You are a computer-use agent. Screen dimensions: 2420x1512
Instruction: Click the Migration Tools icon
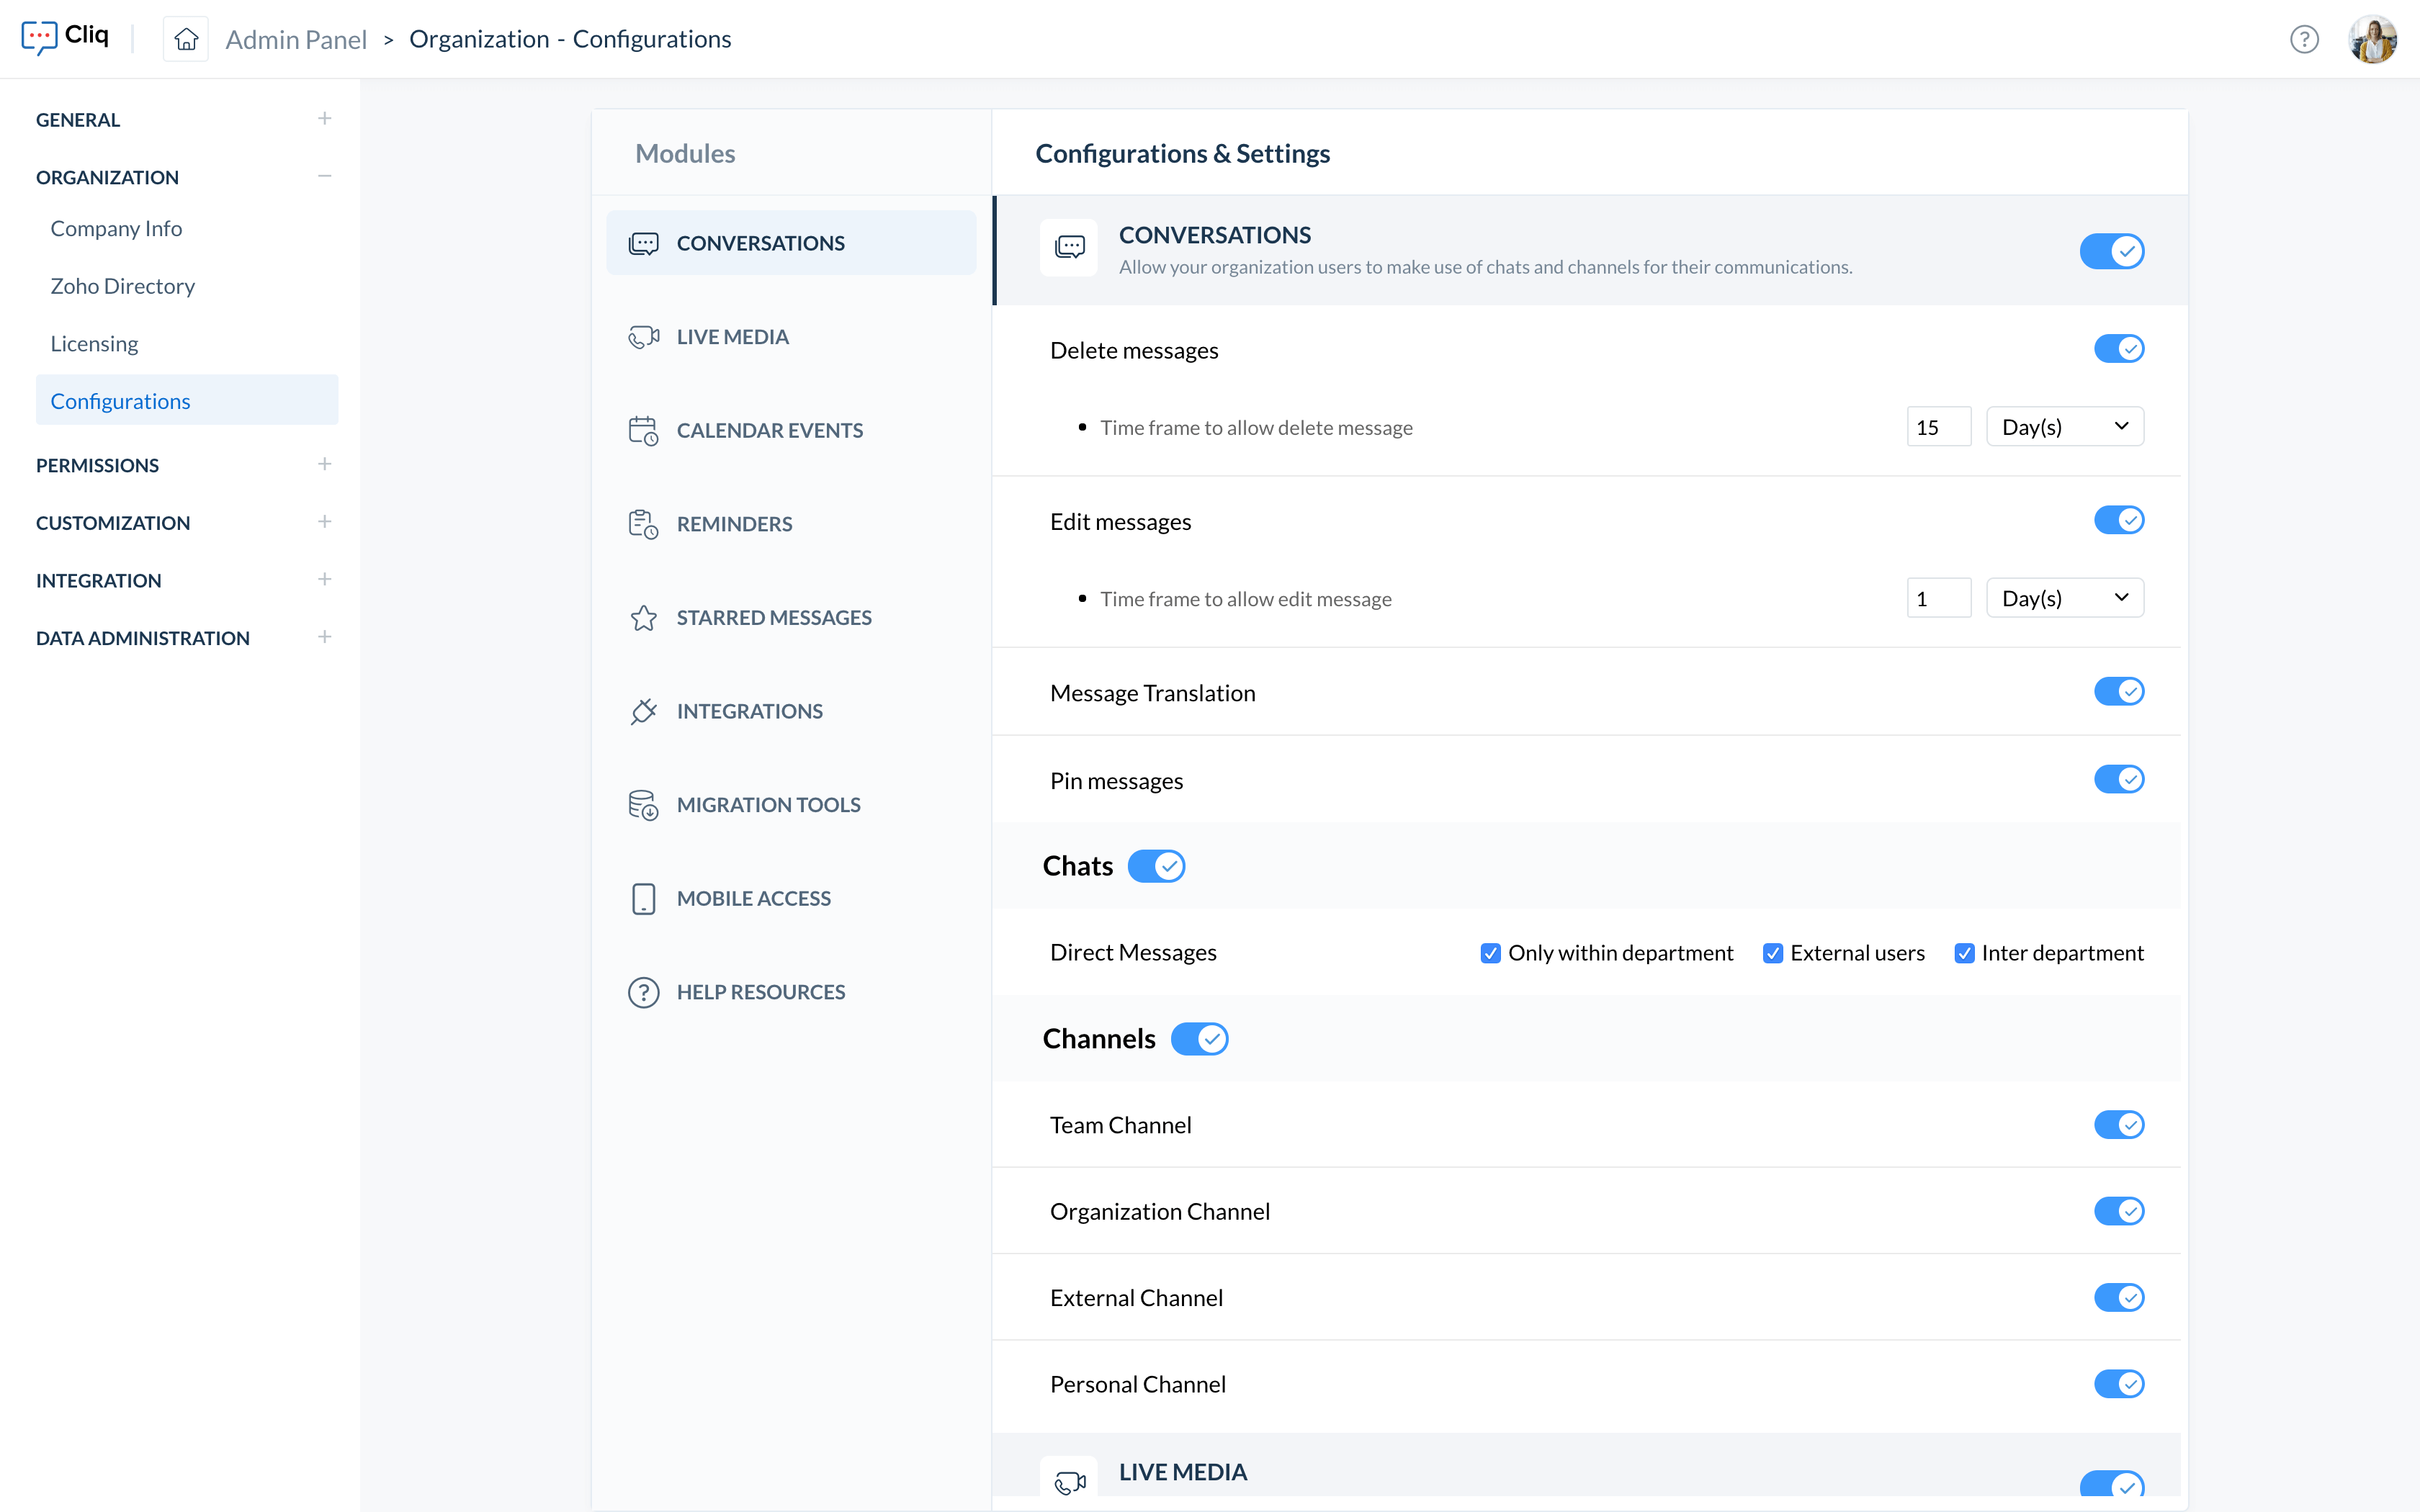(x=643, y=804)
